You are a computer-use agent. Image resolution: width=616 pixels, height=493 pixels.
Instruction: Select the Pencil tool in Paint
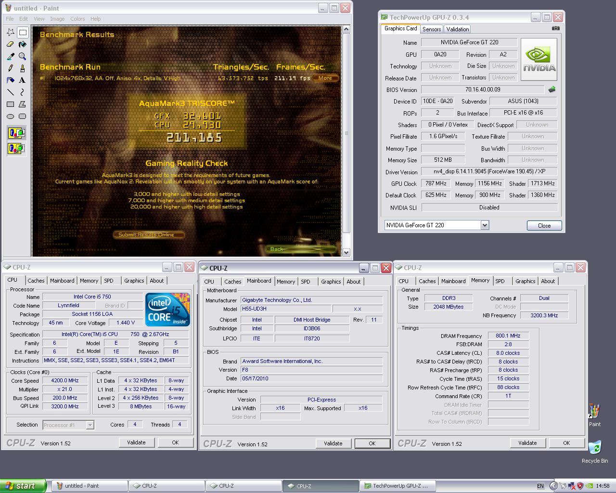(11, 68)
